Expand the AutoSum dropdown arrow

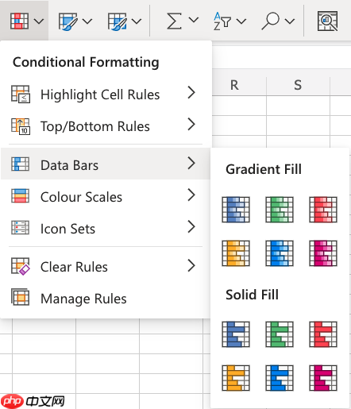(x=194, y=20)
